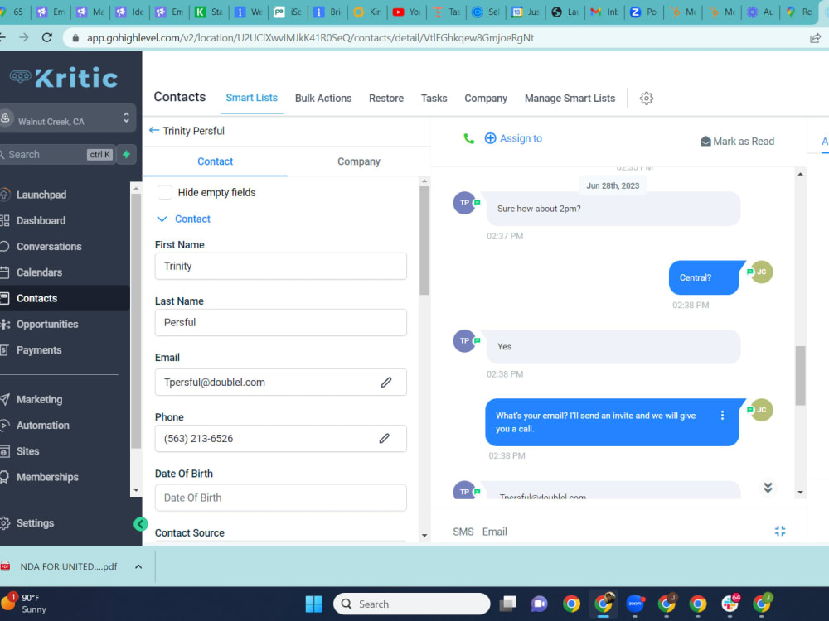Edit the phone field with pencil icon

(385, 438)
